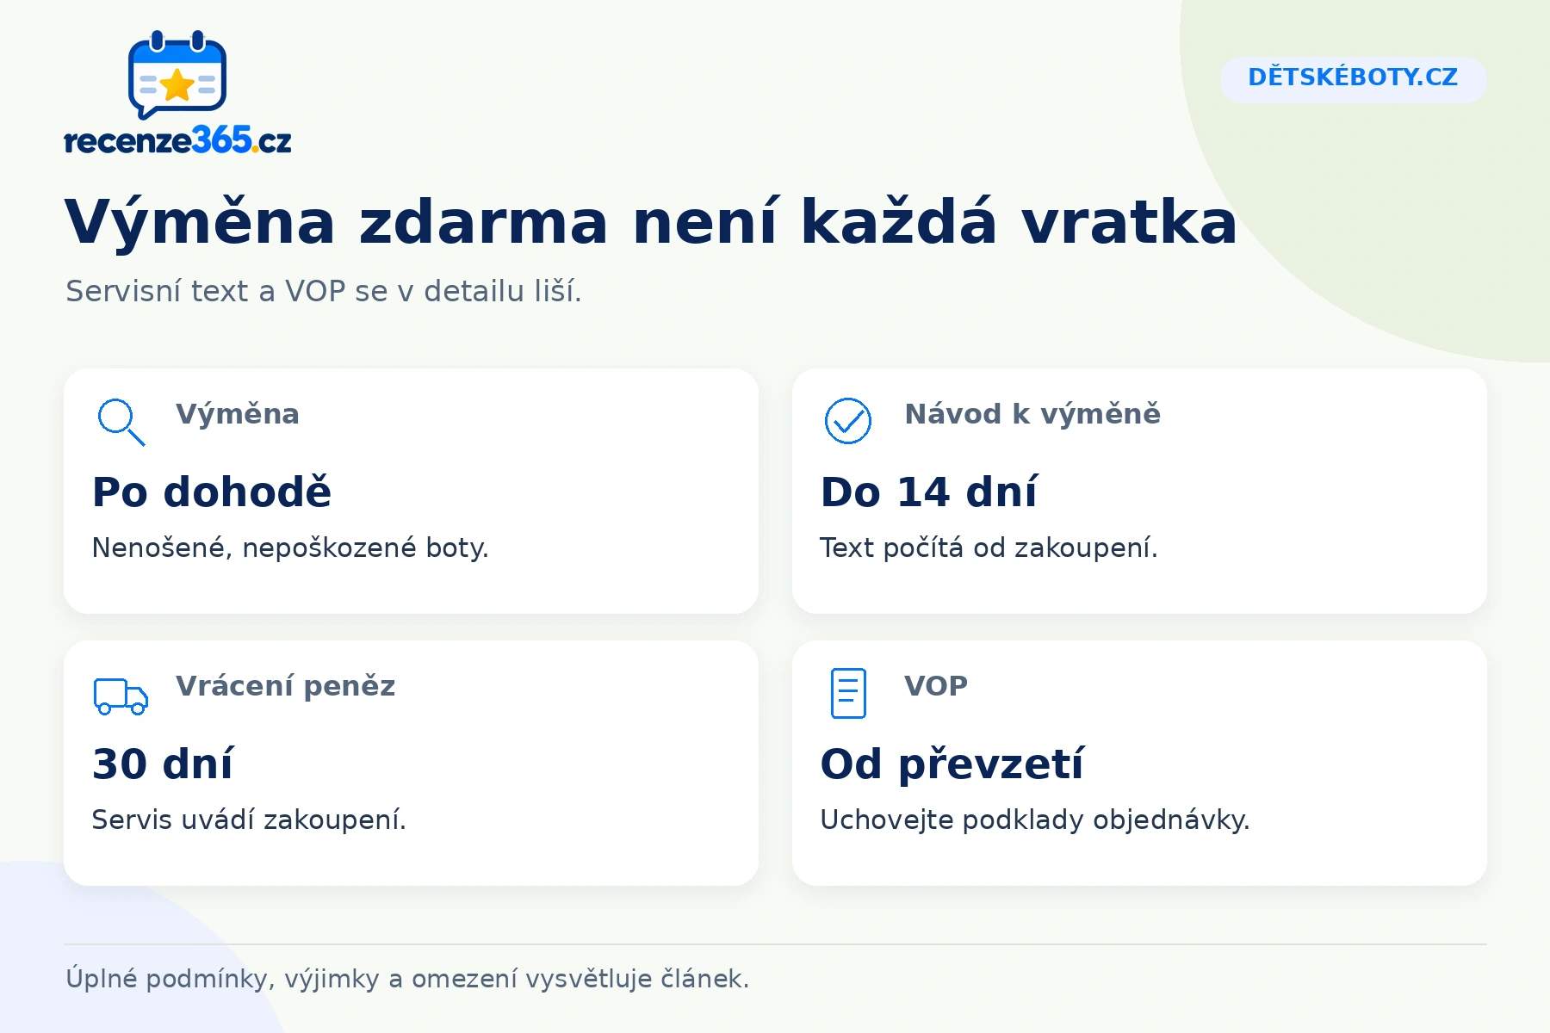
Task: Click the document icon beside VOP
Action: [848, 693]
